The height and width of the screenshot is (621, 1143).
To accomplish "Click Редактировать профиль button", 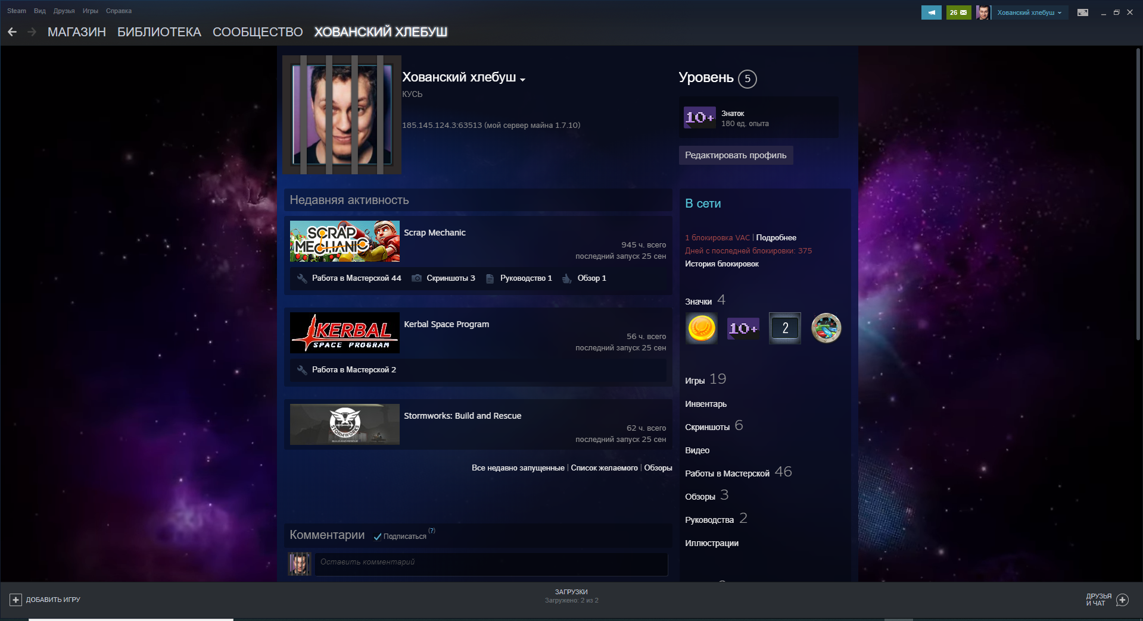I will pos(736,155).
